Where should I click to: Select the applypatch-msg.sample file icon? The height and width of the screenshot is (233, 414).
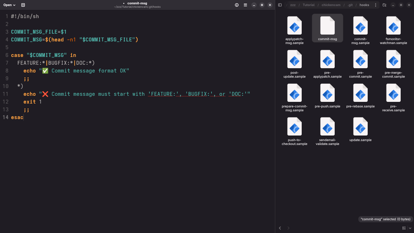tap(294, 26)
